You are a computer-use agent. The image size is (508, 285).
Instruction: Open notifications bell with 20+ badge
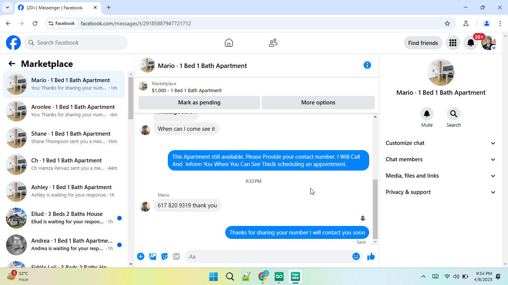pos(471,43)
